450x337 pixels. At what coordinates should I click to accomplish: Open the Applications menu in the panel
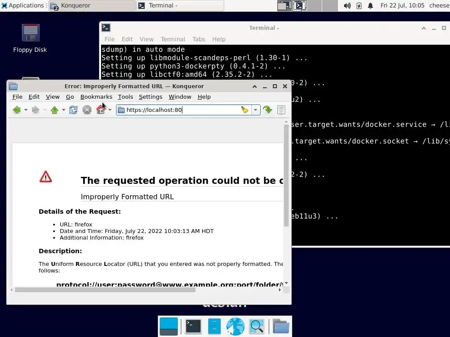point(24,5)
